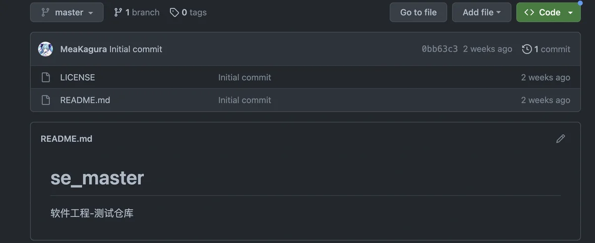Open the master branch selector dropdown
595x243 pixels.
67,12
